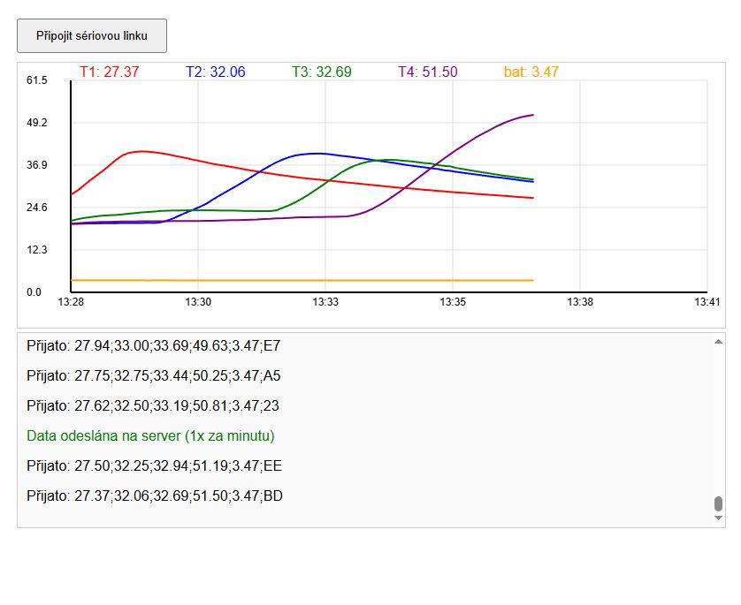This screenshot has width=741, height=605.
Task: Toggle the blue T2 legend label
Action: pos(216,72)
